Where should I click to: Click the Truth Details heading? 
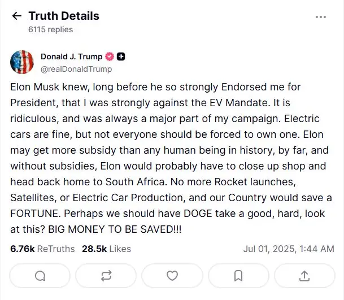coord(64,16)
